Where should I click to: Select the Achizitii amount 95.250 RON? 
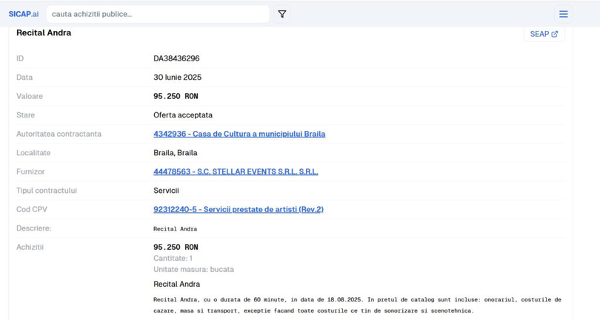[176, 247]
